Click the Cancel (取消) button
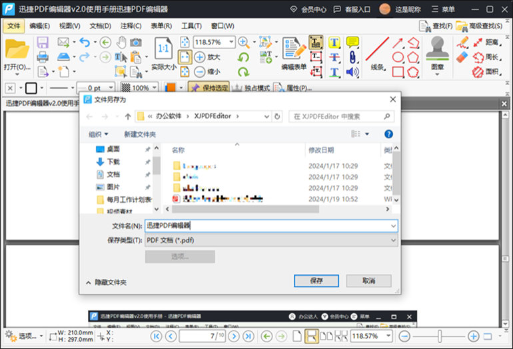 coord(368,281)
